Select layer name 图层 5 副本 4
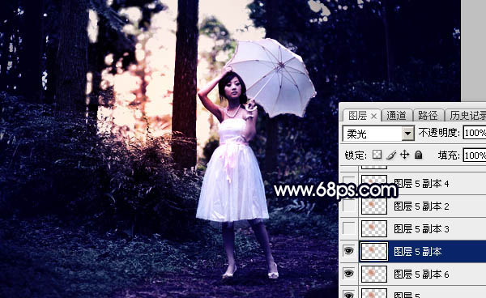 coord(421,184)
